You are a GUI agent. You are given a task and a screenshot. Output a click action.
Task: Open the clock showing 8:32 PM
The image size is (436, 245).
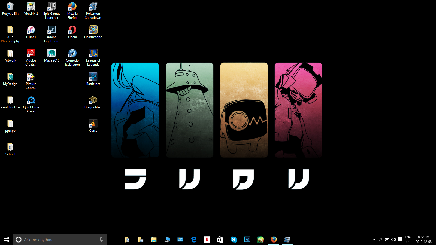(423, 240)
